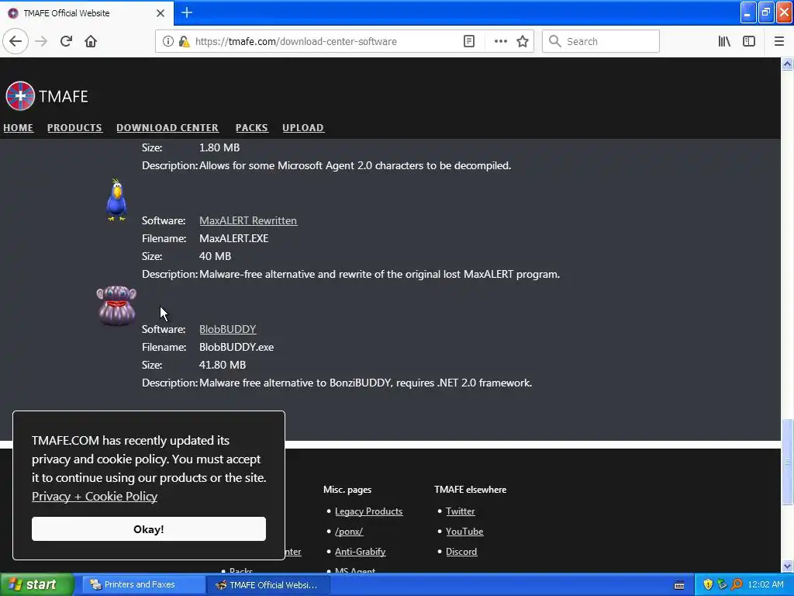The width and height of the screenshot is (794, 596).
Task: Open the BlobBUDDY download link
Action: (228, 329)
